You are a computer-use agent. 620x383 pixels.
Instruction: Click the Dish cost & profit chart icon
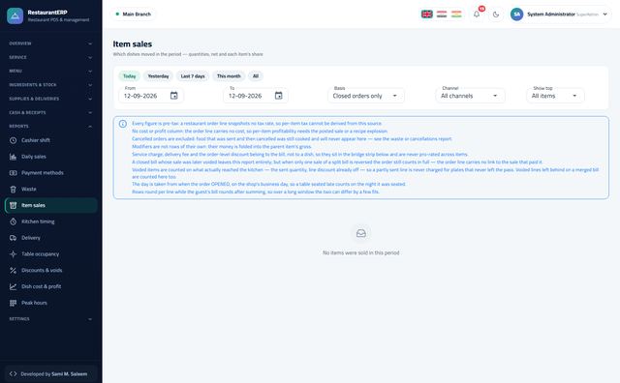13,286
